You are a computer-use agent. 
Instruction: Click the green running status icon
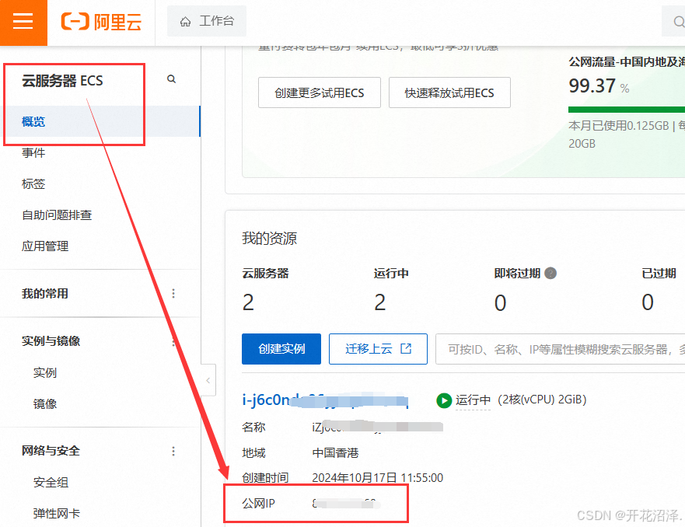point(444,400)
